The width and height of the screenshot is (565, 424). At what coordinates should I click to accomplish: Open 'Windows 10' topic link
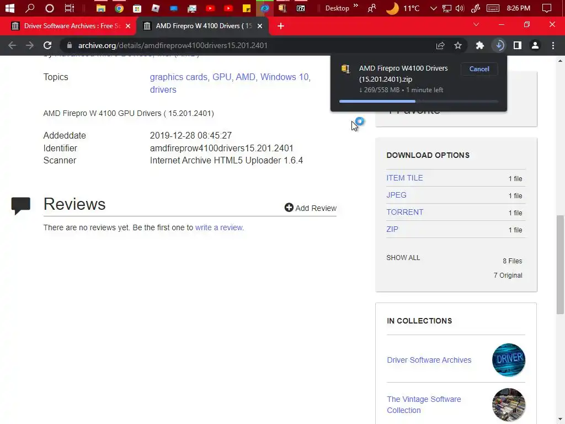point(284,77)
